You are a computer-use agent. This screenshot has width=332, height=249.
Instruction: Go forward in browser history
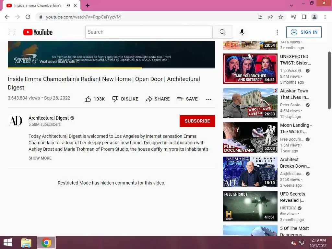point(18,17)
